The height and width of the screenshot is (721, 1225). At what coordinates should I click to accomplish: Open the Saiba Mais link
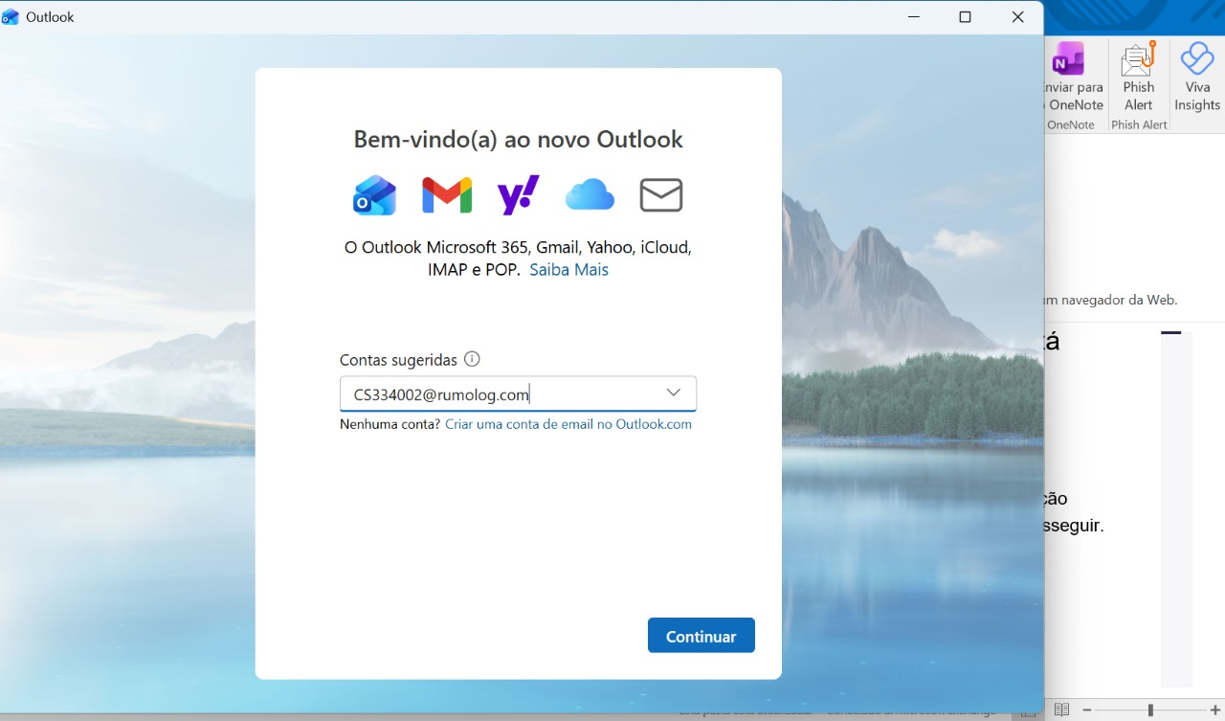coord(568,270)
